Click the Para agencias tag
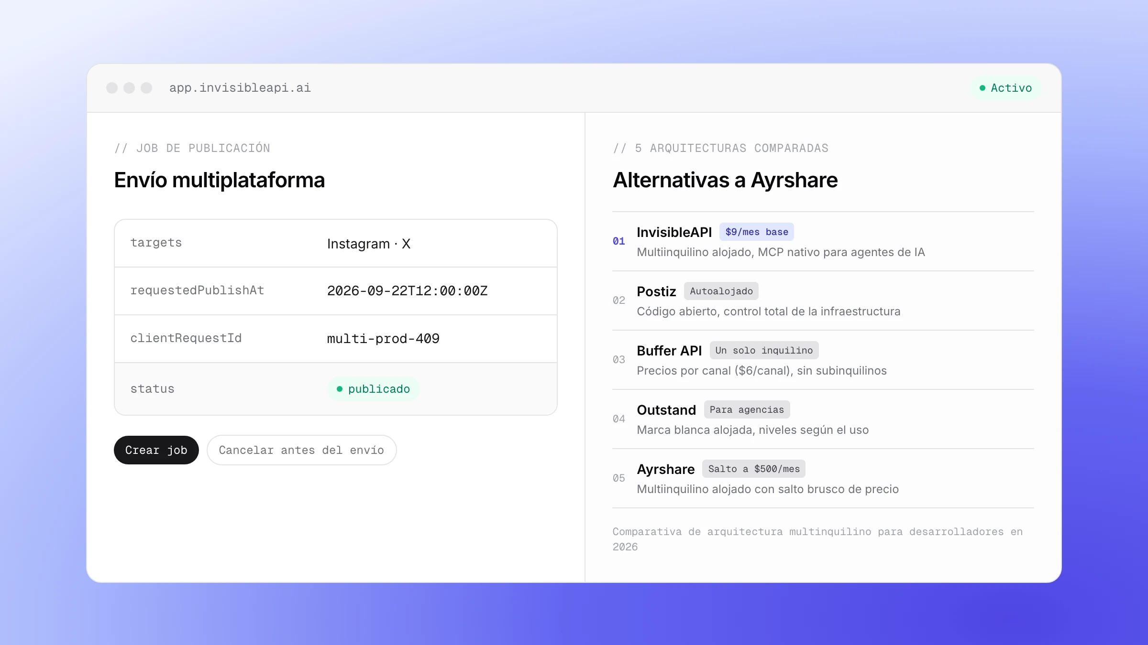Screen dimensions: 1148x645 [747, 409]
